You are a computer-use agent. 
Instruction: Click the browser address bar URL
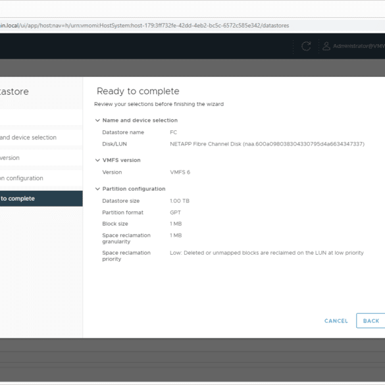144,26
